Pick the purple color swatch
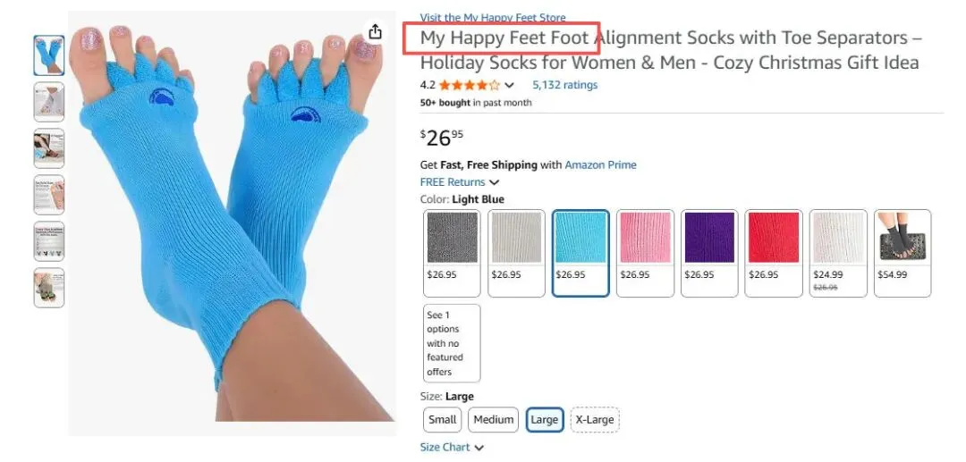Viewport: 966px width, 462px height. click(x=709, y=253)
